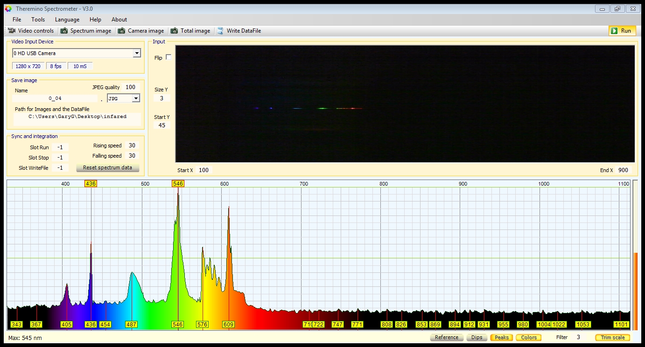Expand the HD USB Camera device dropdown
Image resolution: width=645 pixels, height=347 pixels.
point(136,53)
